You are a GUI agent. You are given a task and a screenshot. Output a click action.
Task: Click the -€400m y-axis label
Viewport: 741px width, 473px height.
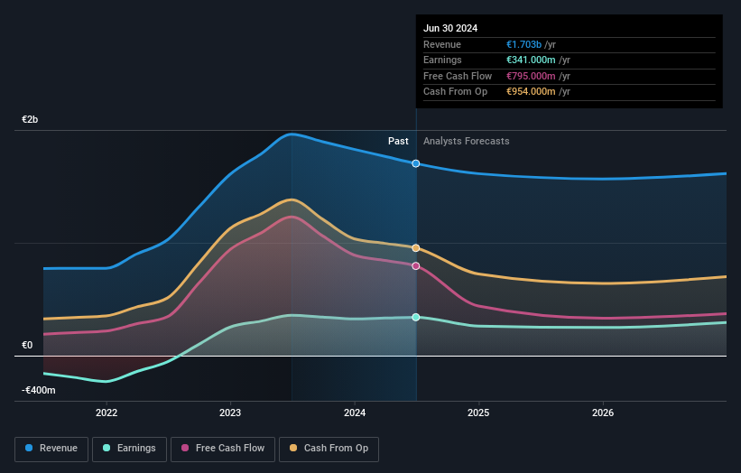coord(38,390)
